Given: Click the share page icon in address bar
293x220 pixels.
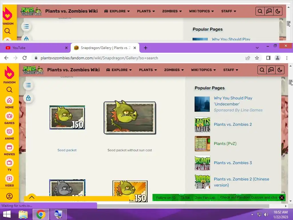Looking at the screenshot, I should click(248, 58).
